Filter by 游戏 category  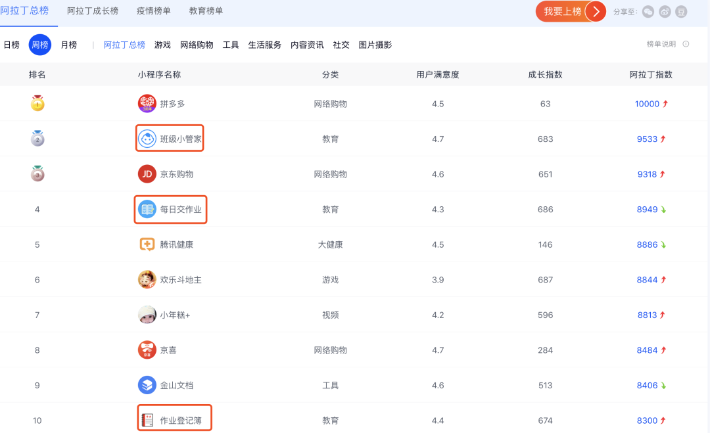(x=162, y=45)
